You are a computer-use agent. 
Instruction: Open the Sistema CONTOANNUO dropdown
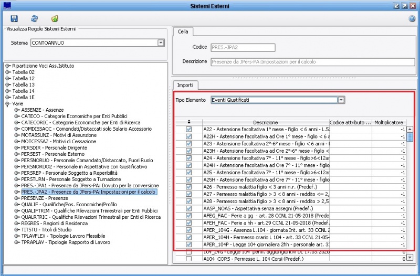(x=161, y=43)
